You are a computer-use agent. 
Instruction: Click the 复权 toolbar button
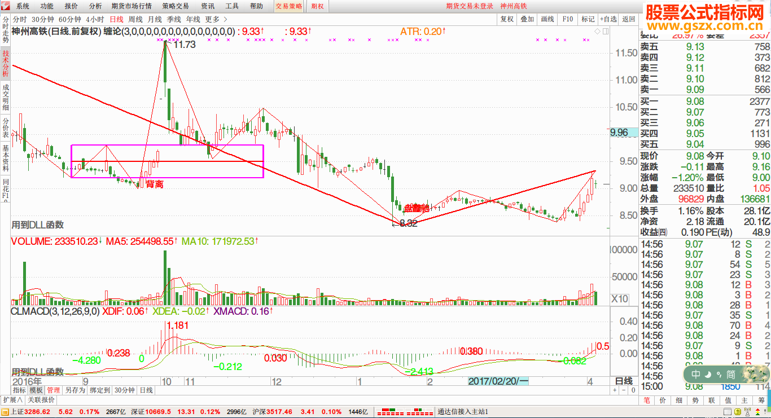[x=507, y=19]
